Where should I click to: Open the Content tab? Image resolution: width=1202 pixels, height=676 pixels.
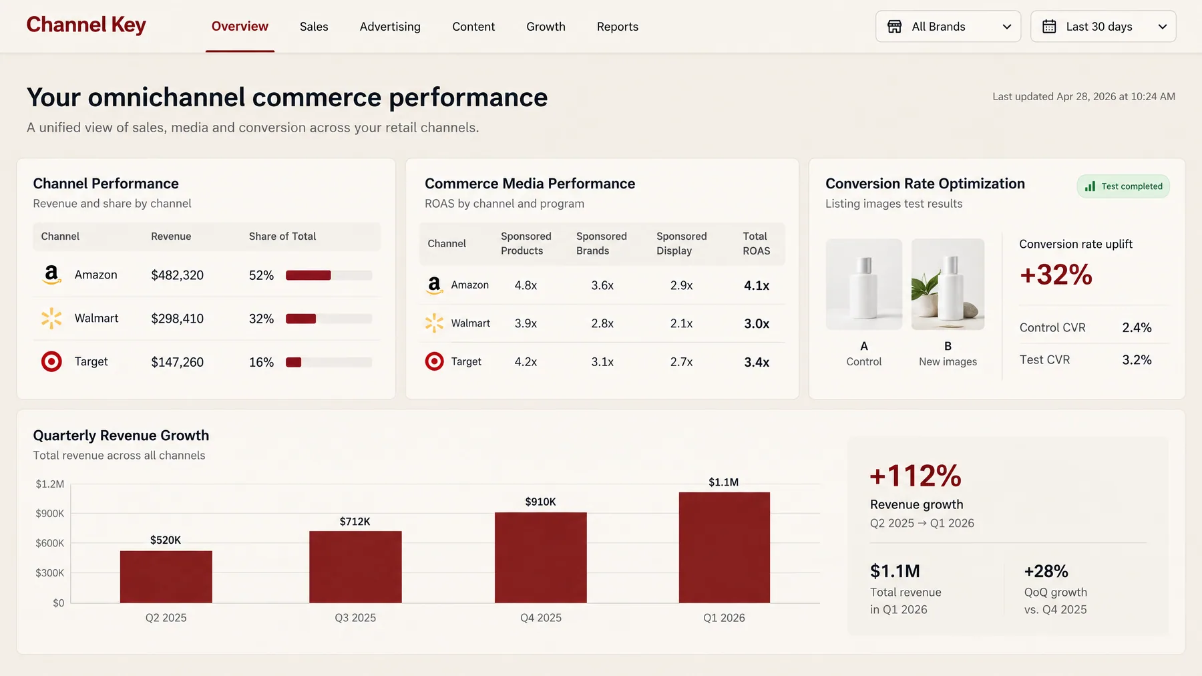[473, 27]
